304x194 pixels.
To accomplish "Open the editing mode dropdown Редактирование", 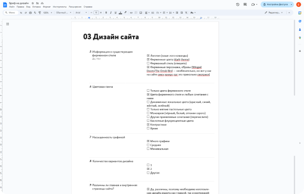I will coord(274,13).
